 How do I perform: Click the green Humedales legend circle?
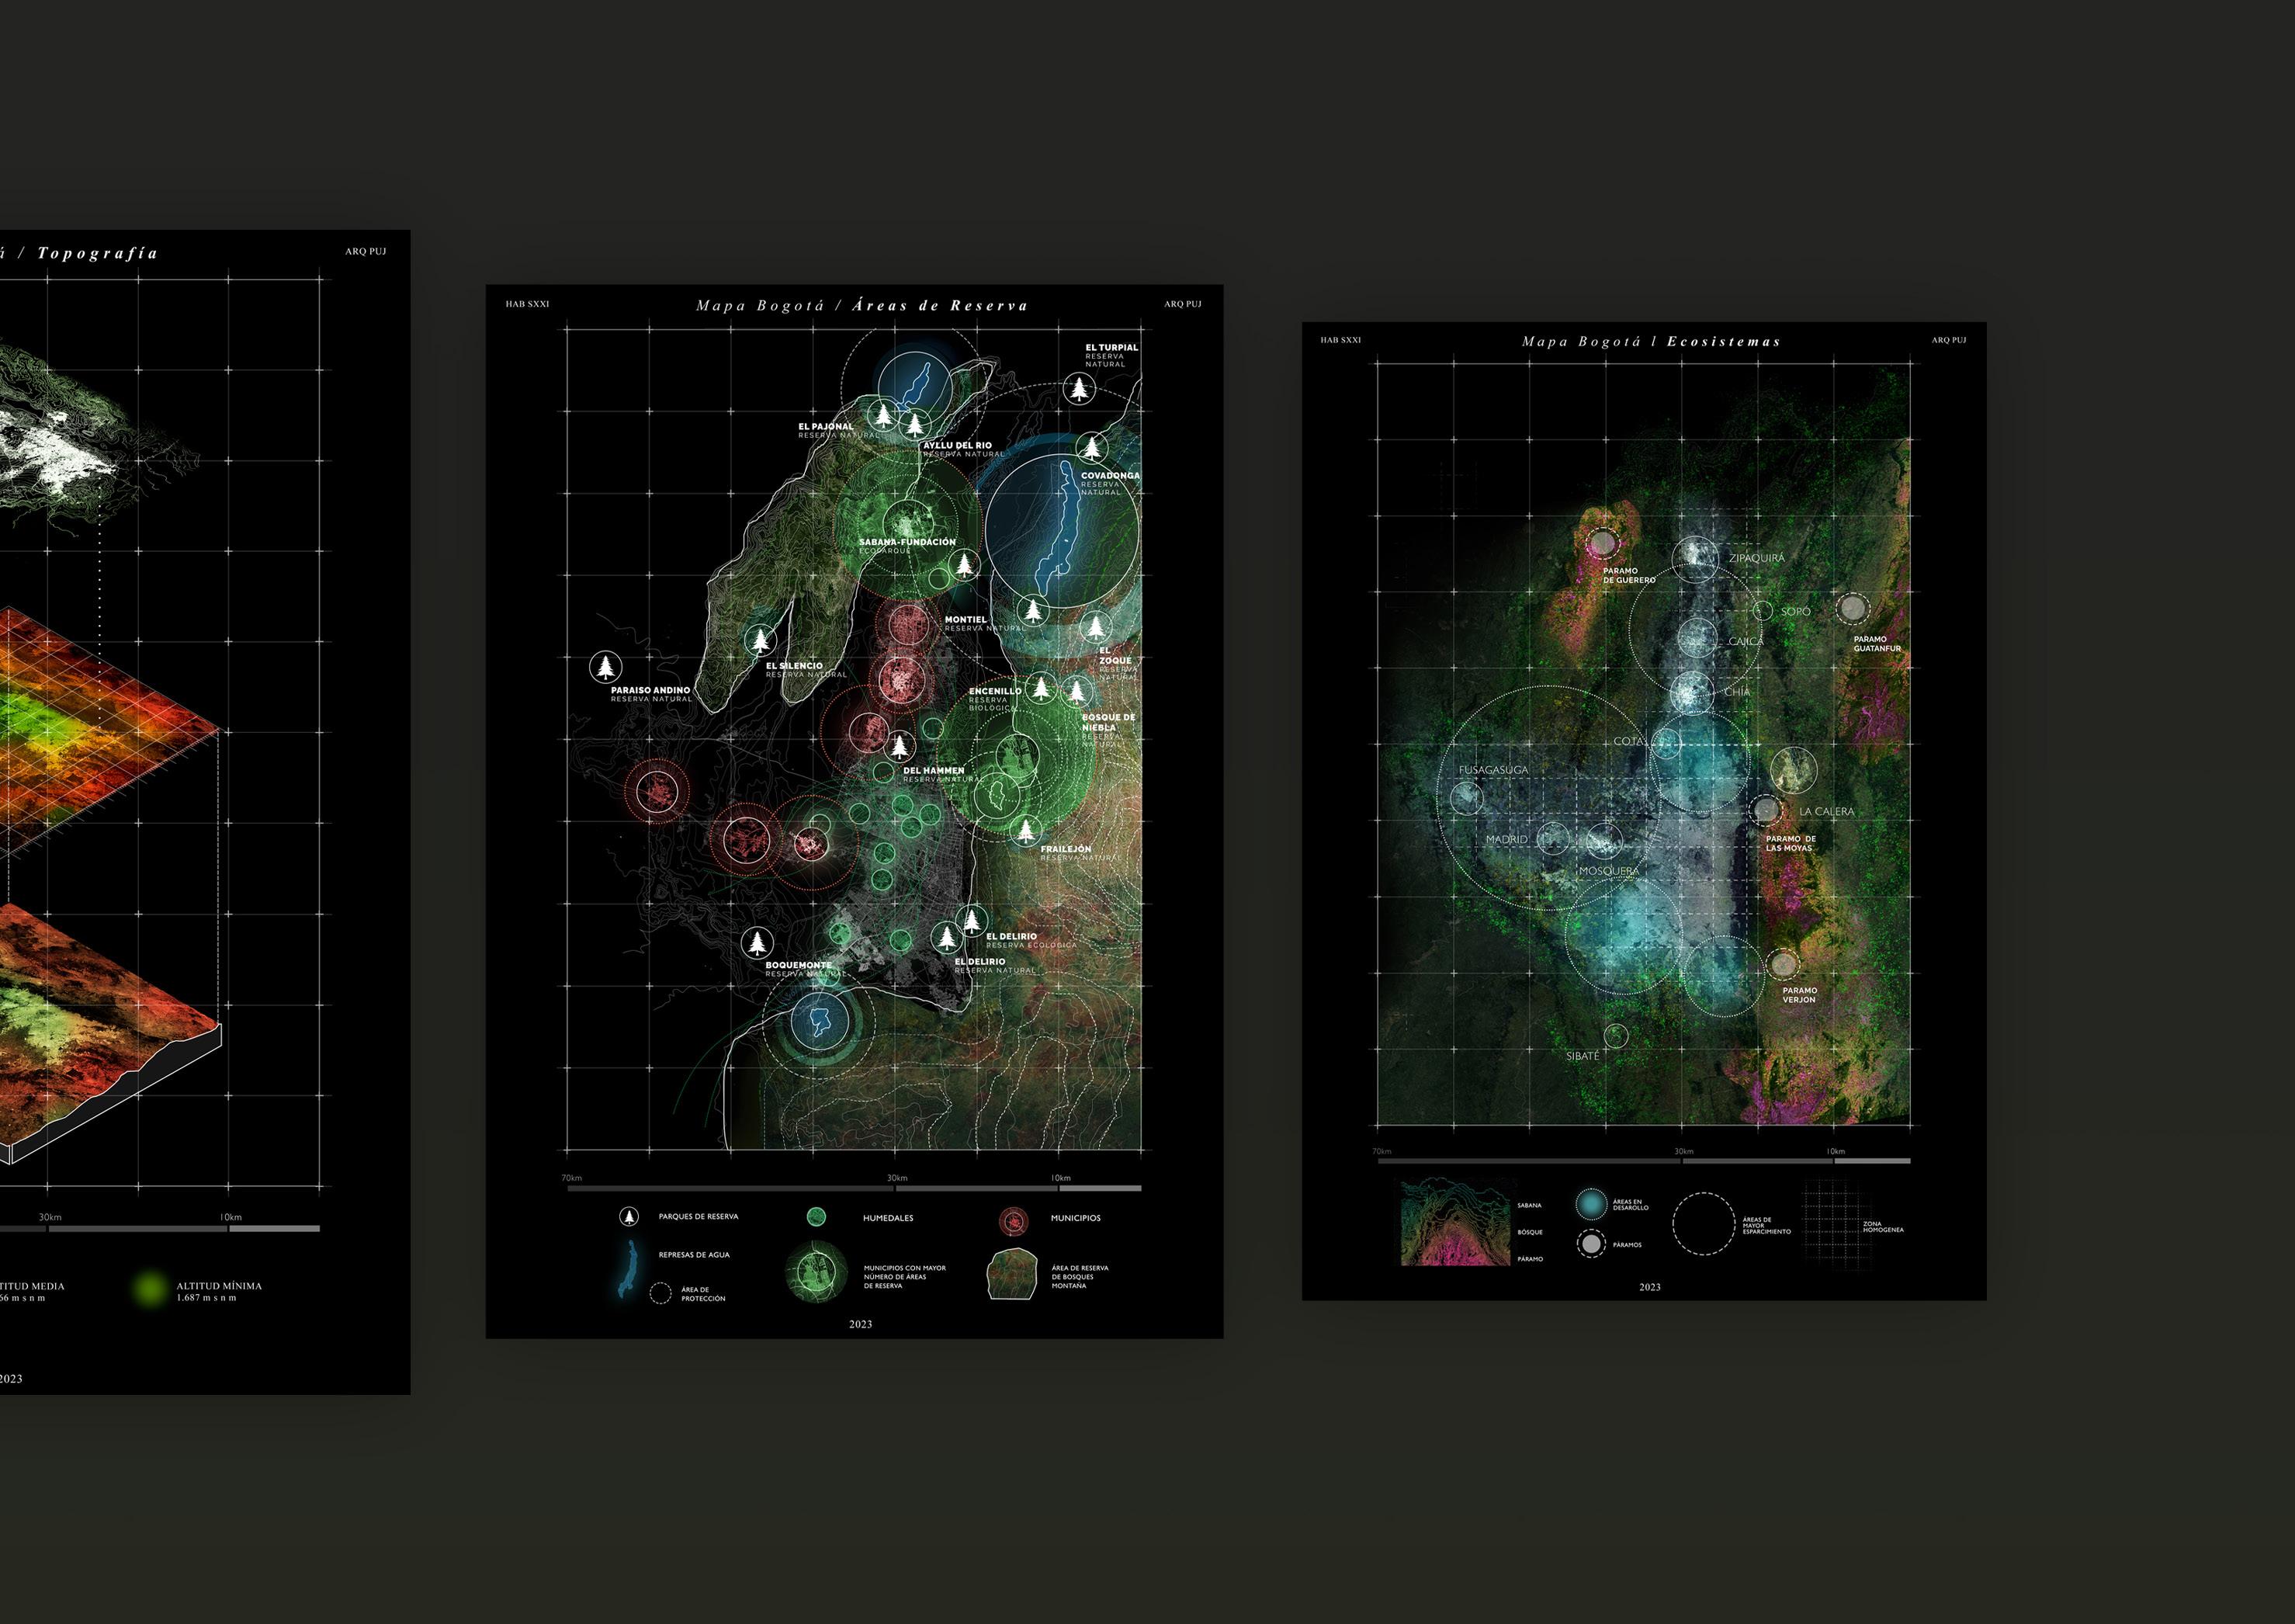pos(816,1216)
